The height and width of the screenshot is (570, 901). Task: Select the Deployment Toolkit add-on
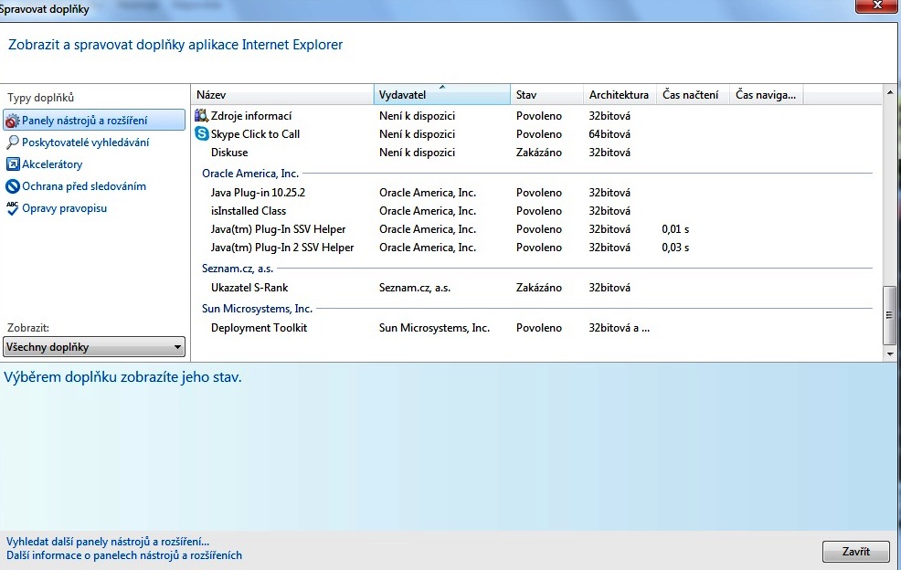(x=259, y=328)
